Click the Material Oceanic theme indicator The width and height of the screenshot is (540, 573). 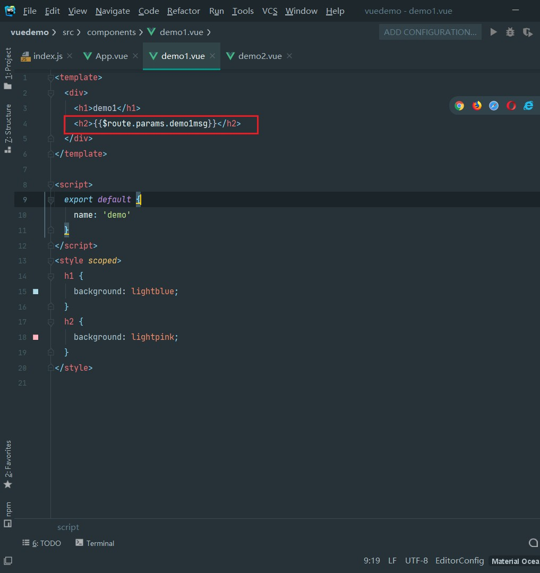click(515, 561)
